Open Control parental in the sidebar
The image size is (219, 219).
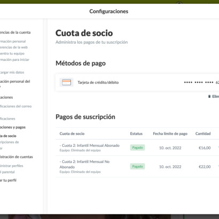(7, 172)
